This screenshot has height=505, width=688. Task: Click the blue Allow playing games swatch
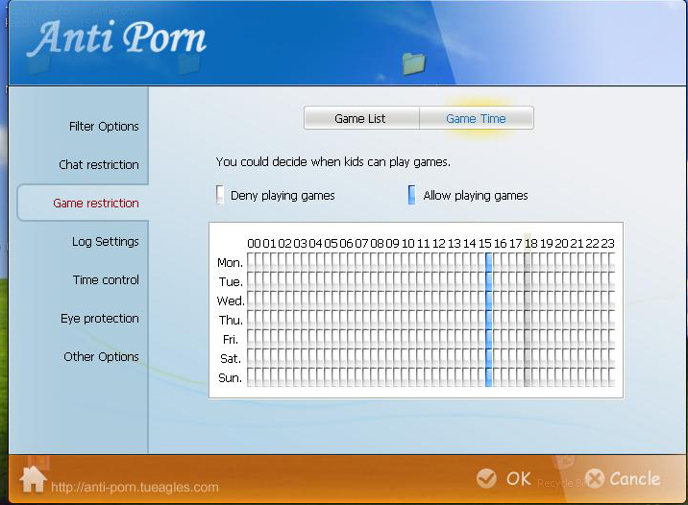point(411,195)
